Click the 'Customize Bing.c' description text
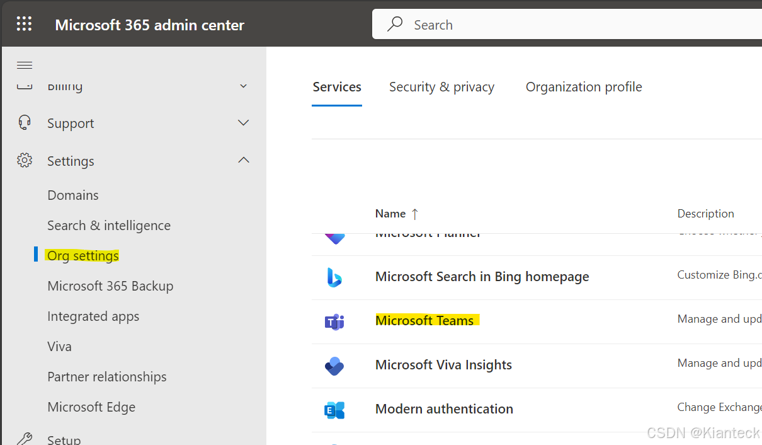This screenshot has width=762, height=445. coord(719,275)
